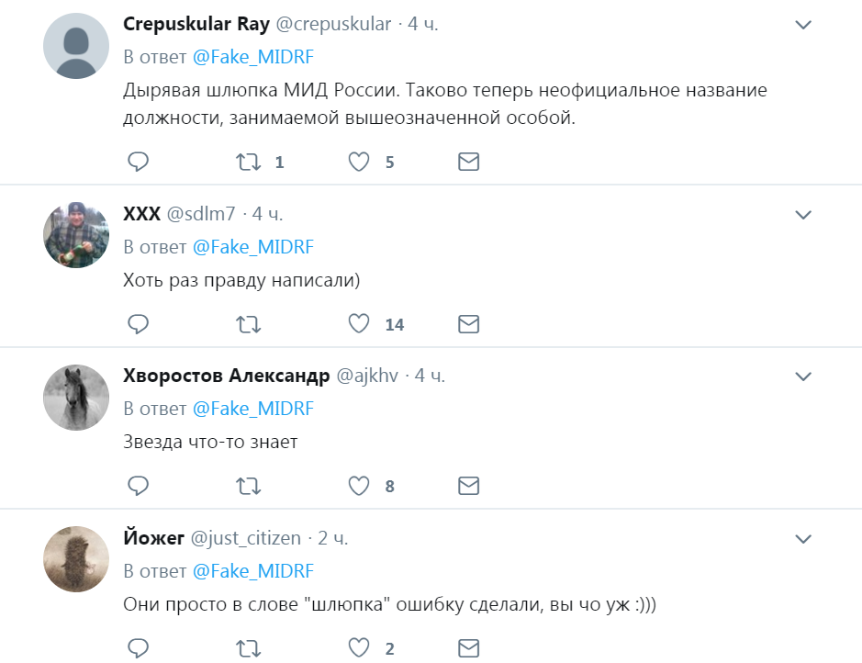Click Йожег's profile avatar picture
The width and height of the screenshot is (862, 663).
click(75, 558)
